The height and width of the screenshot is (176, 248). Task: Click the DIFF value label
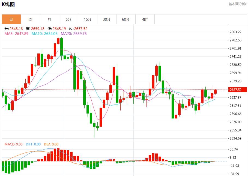click(x=33, y=144)
